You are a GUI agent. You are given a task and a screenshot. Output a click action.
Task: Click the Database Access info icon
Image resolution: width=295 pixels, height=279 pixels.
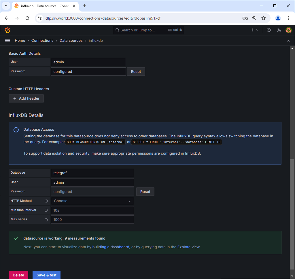click(x=16, y=130)
